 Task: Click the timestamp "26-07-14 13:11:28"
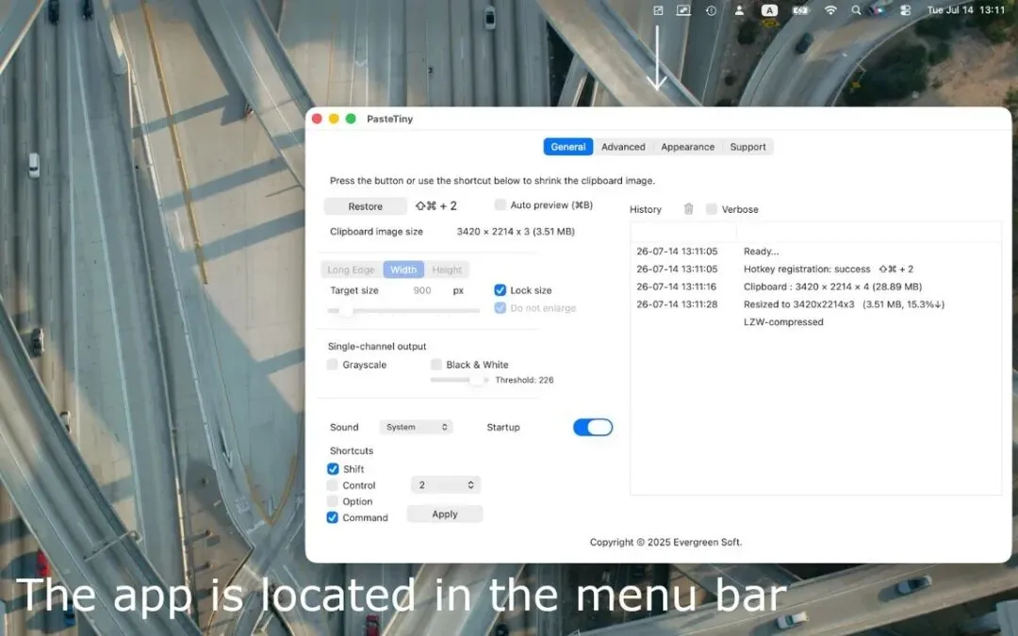[677, 303]
